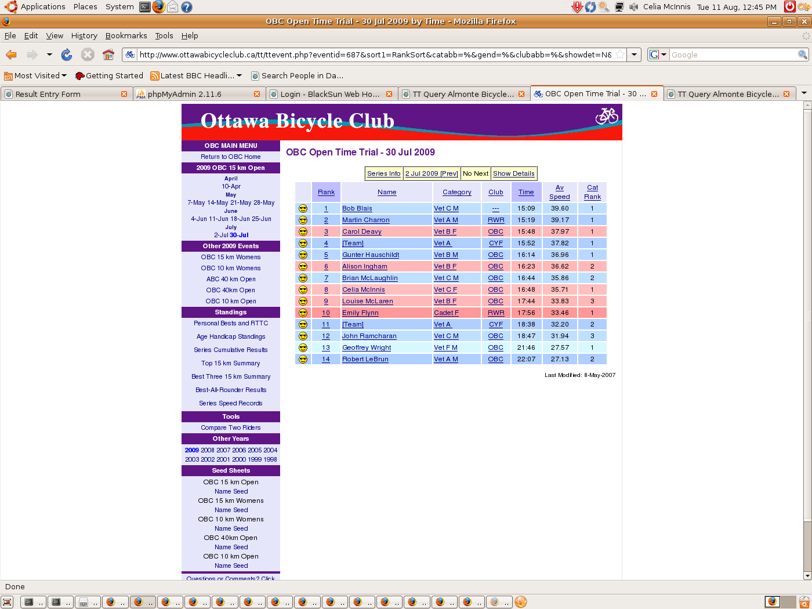
Task: Click the search magnifier icon in Google box
Action: tap(802, 55)
